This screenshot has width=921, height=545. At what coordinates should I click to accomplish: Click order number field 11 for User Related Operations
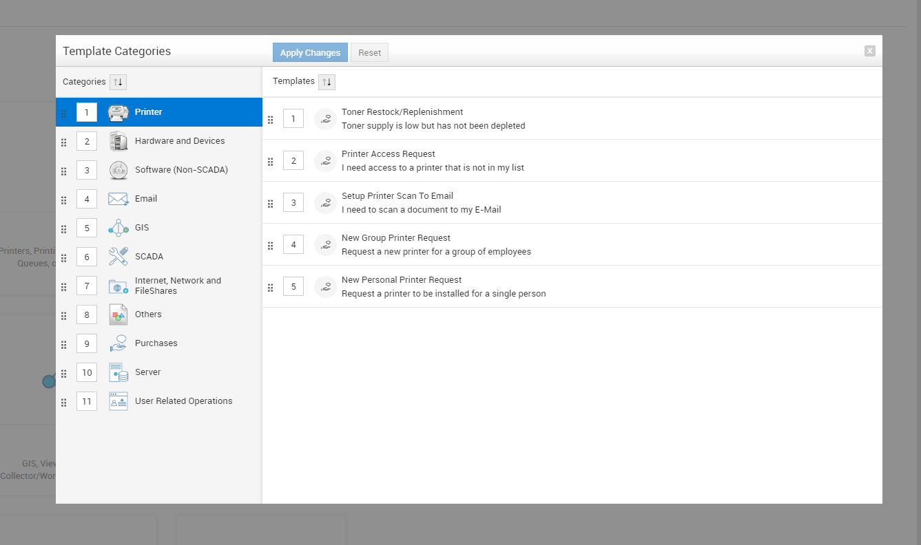87,401
